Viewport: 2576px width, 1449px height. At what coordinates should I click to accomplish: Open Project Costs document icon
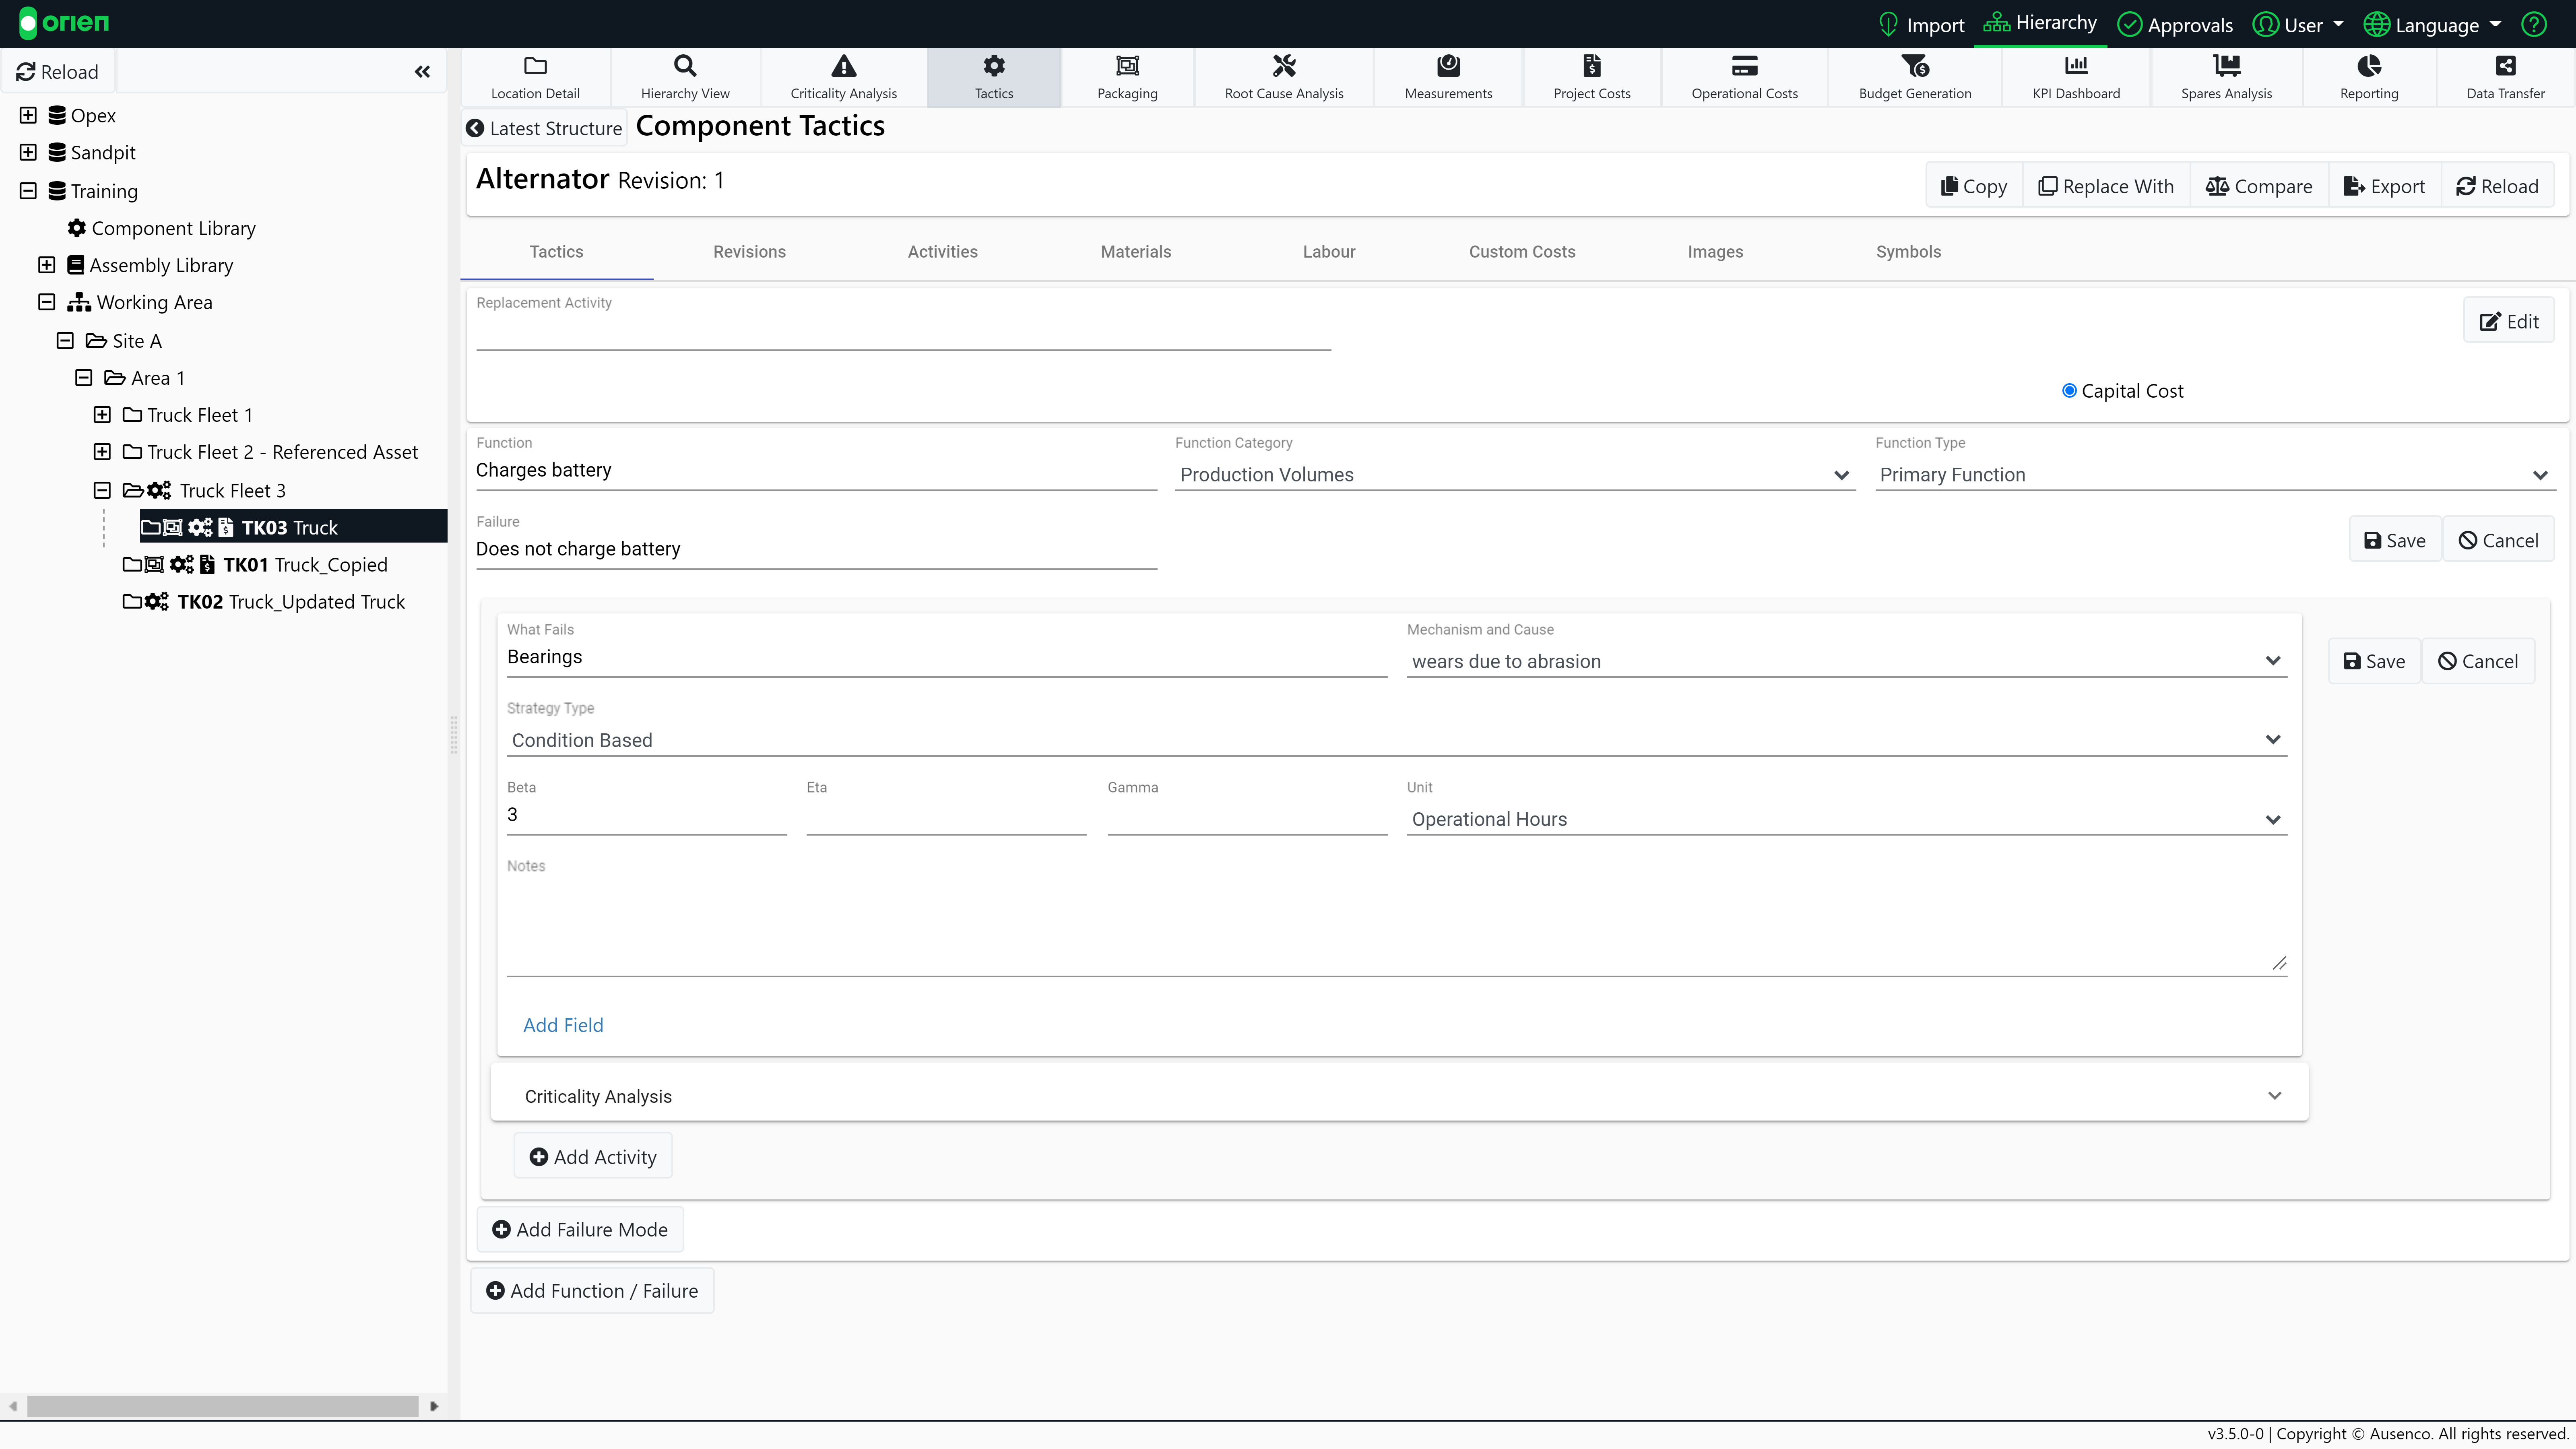1592,66
